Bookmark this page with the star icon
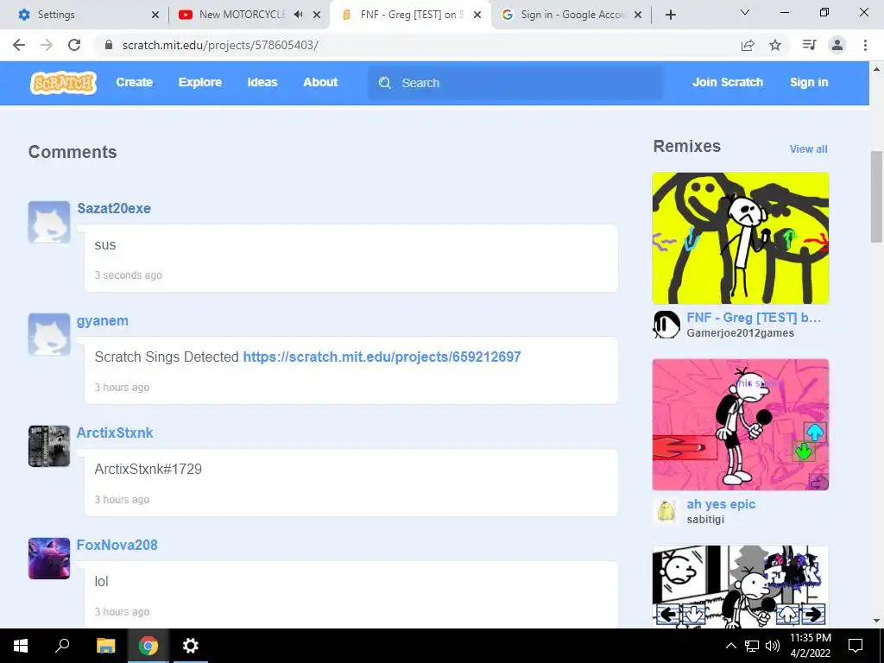The width and height of the screenshot is (884, 663). (775, 45)
